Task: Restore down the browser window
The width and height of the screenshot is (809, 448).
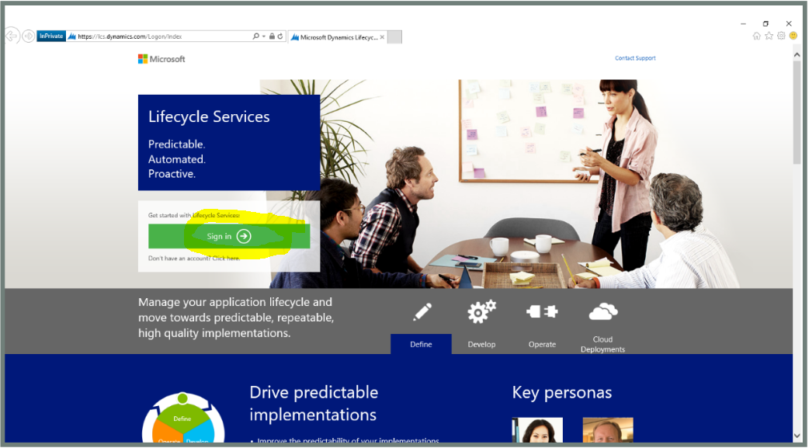Action: 766,24
